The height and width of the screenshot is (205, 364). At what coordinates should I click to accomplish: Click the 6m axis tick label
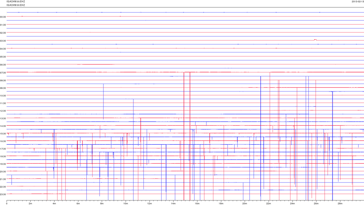coord(78,203)
